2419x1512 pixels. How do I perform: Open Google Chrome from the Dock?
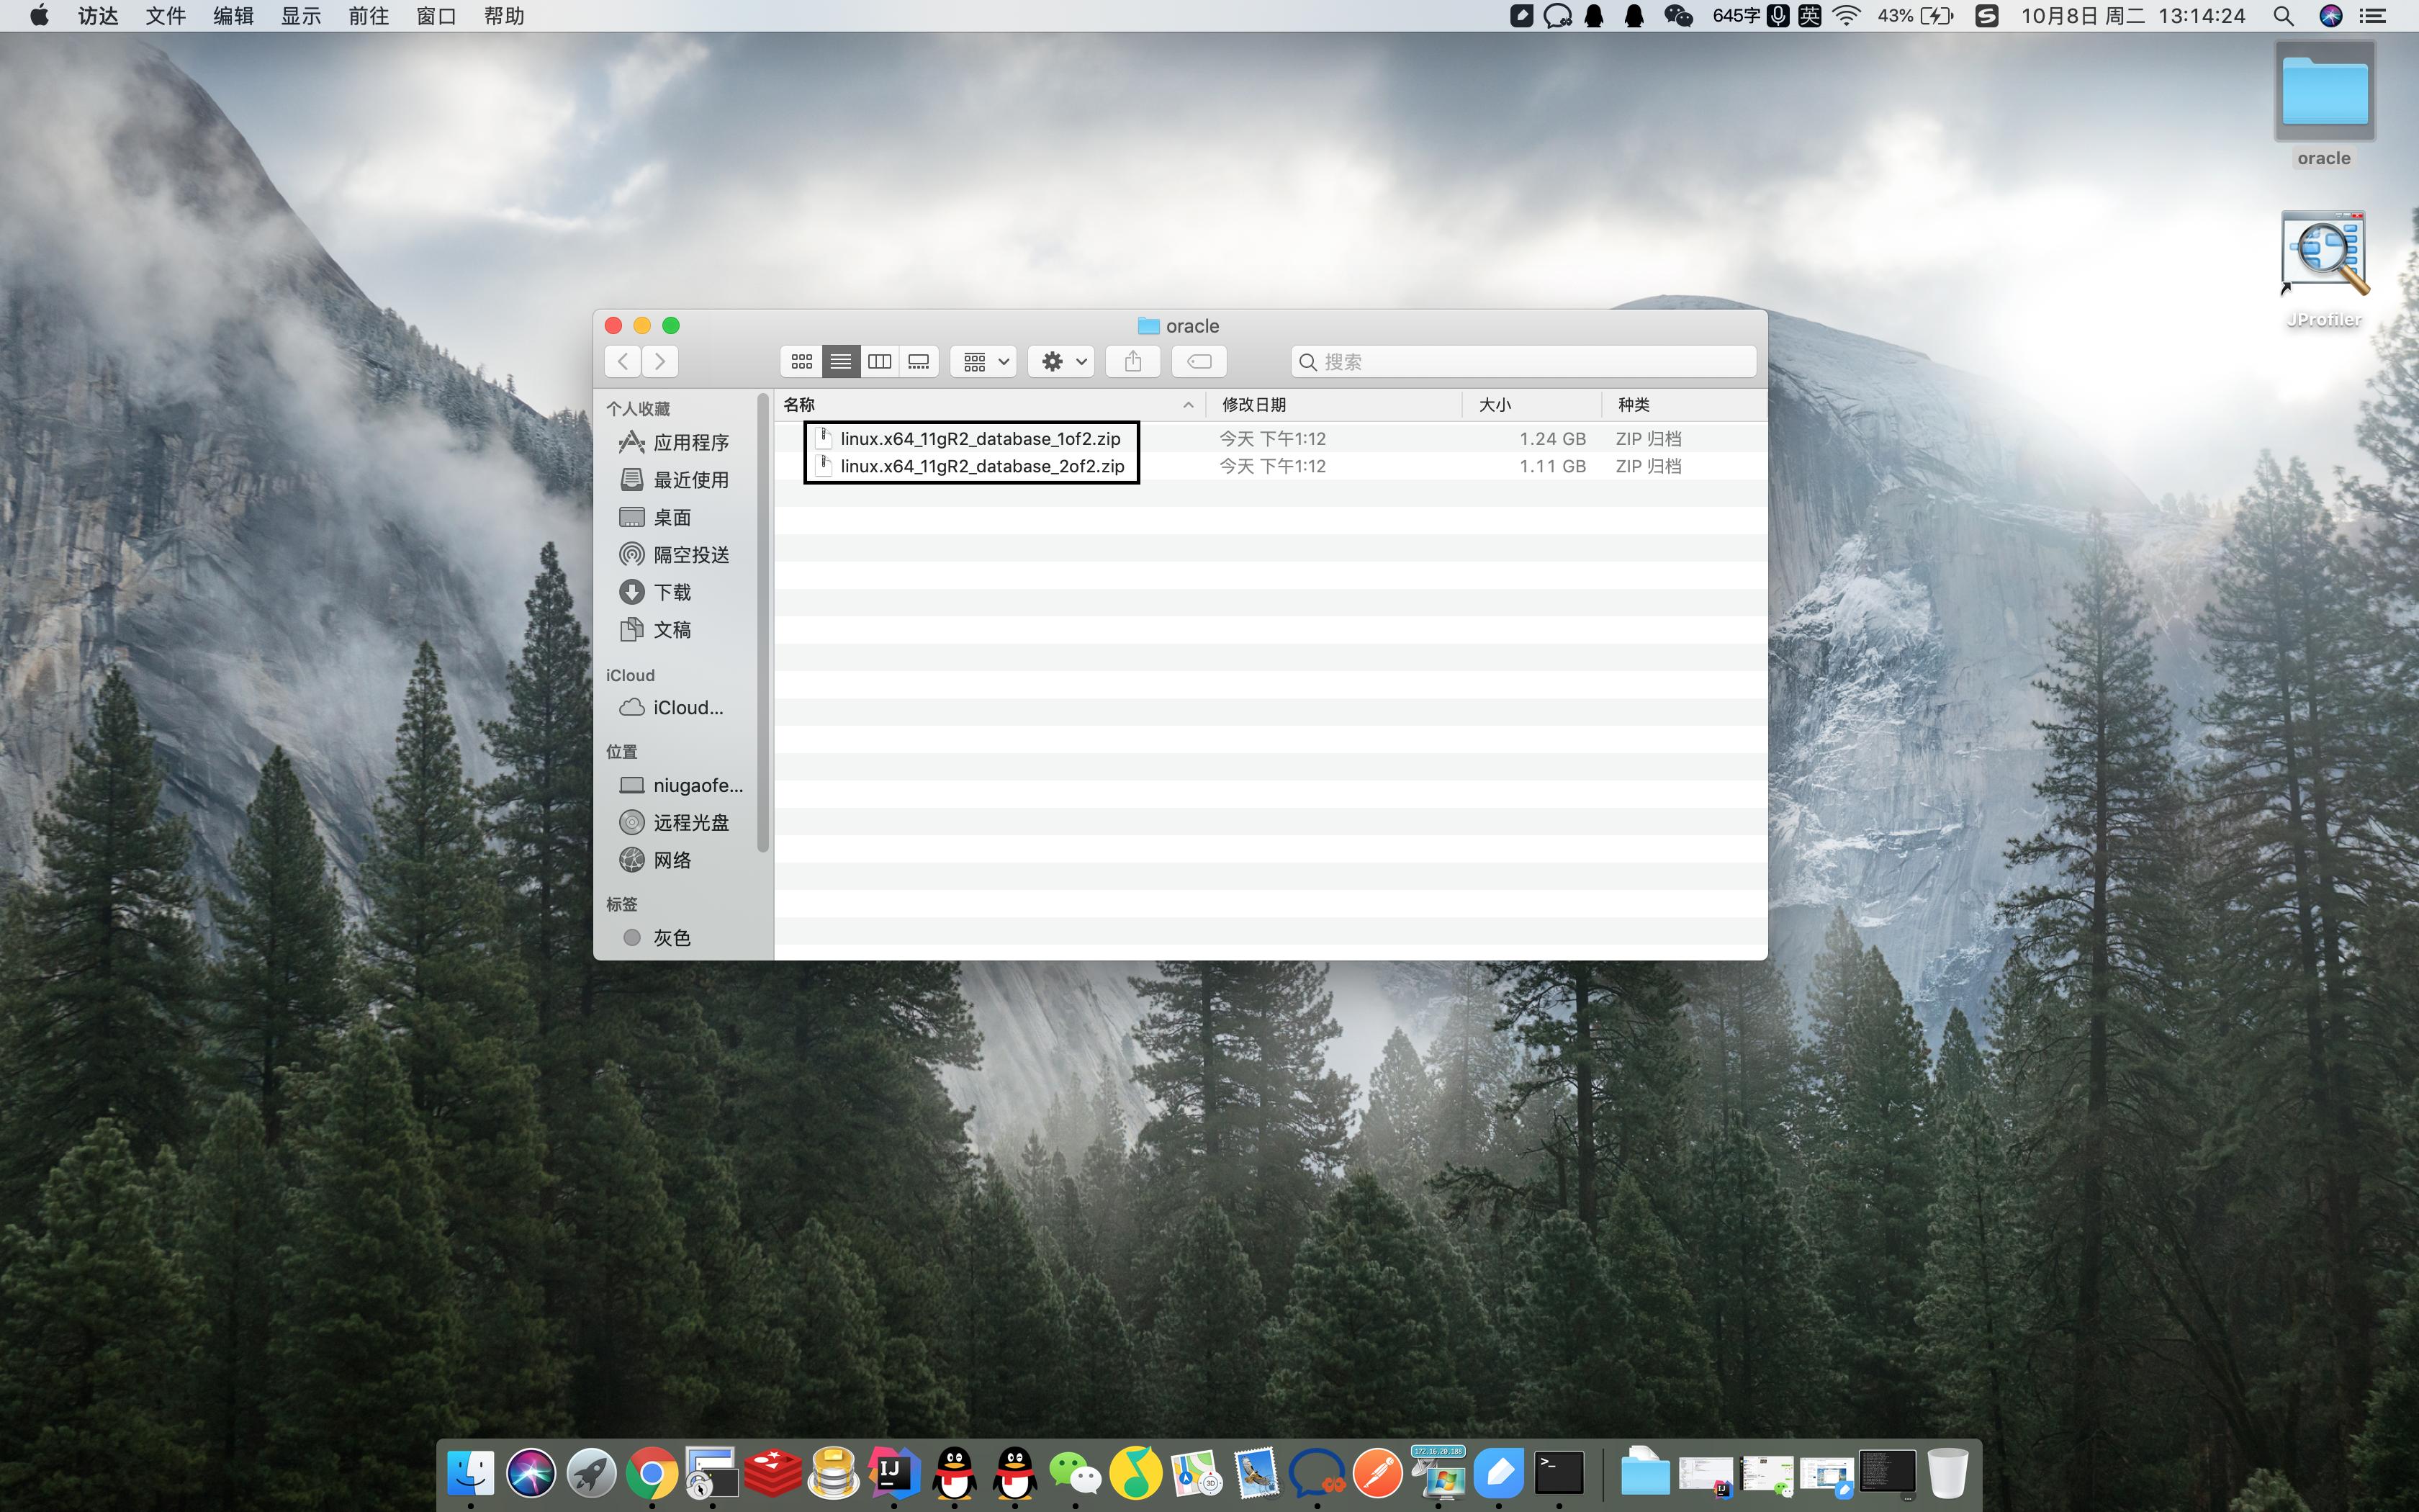click(x=652, y=1472)
